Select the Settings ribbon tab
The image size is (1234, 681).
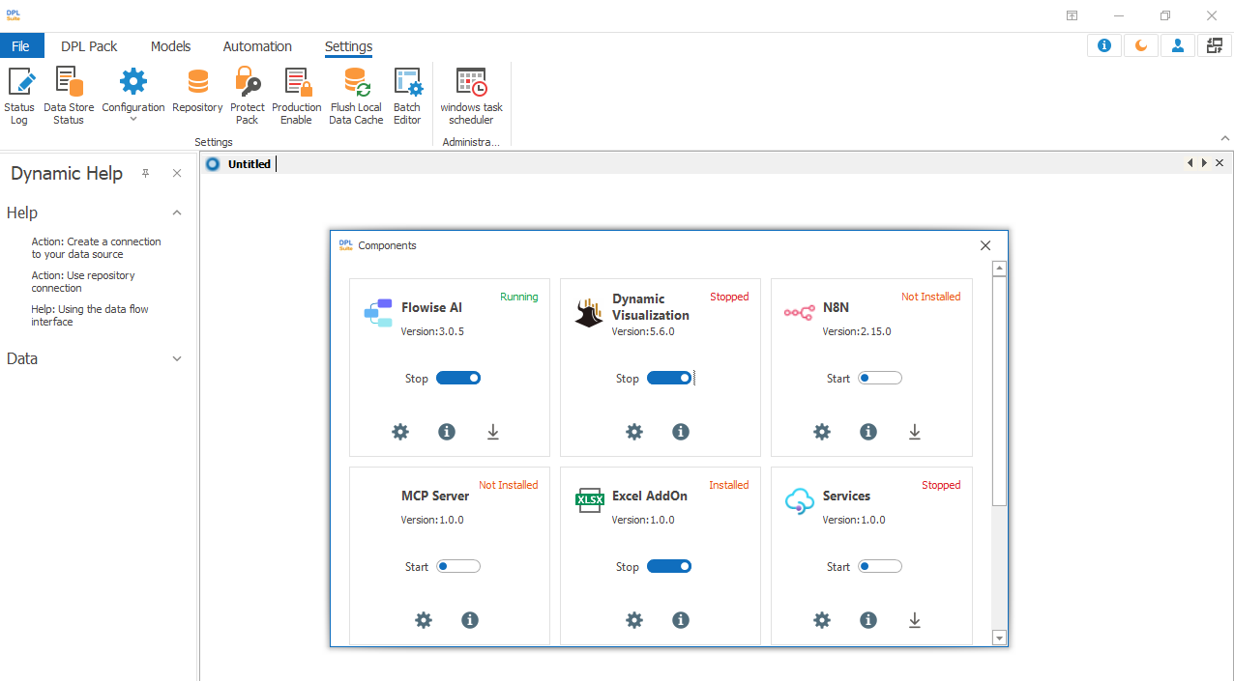coord(348,46)
